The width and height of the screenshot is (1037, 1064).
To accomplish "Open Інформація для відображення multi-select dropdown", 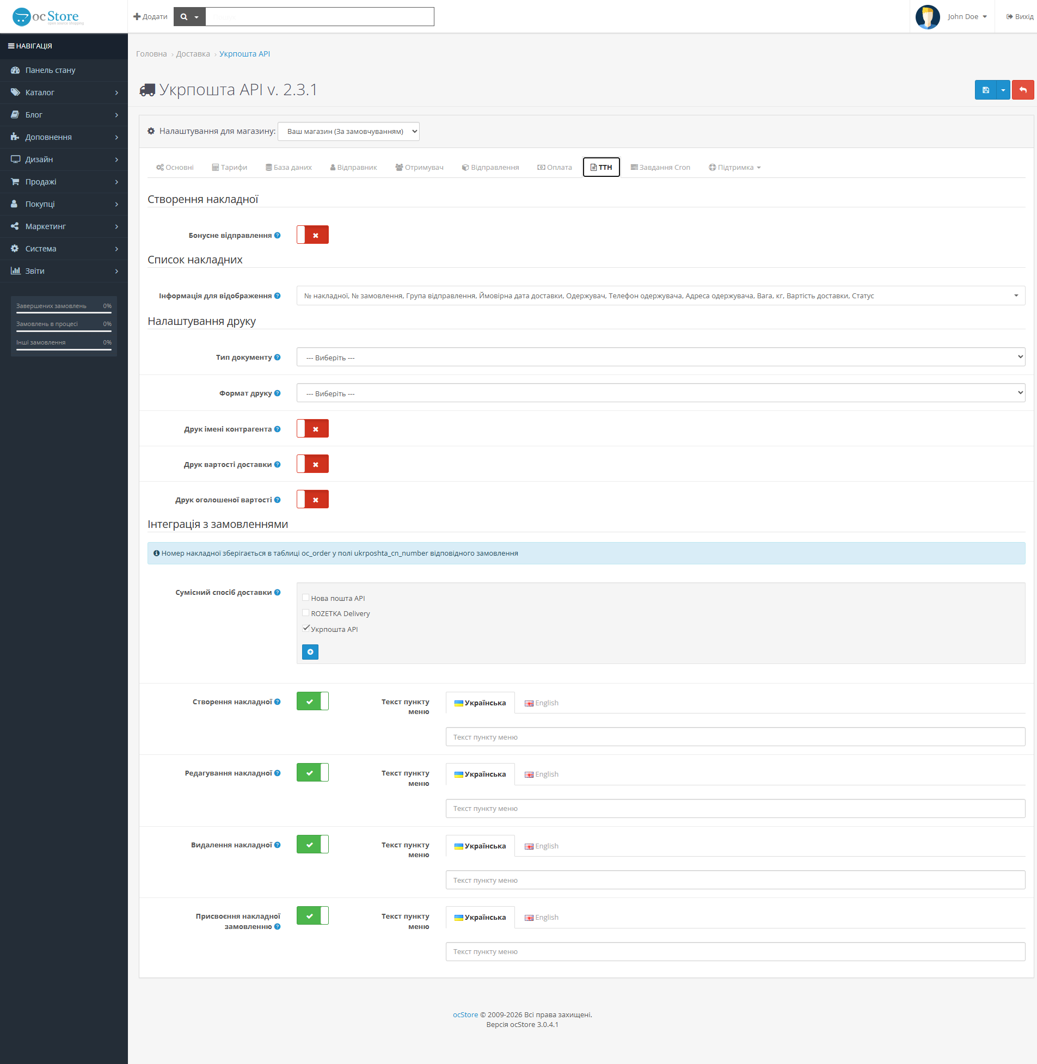I will (x=661, y=296).
